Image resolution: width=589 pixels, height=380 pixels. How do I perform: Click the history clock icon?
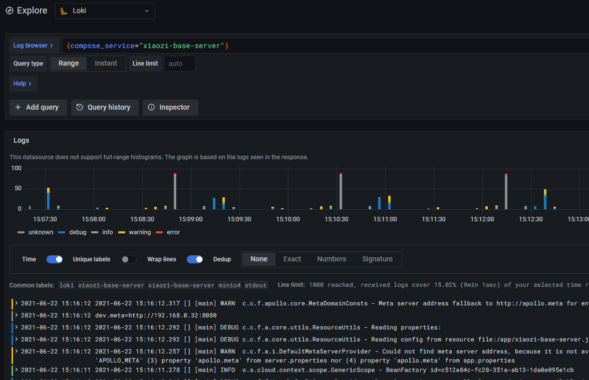(80, 107)
